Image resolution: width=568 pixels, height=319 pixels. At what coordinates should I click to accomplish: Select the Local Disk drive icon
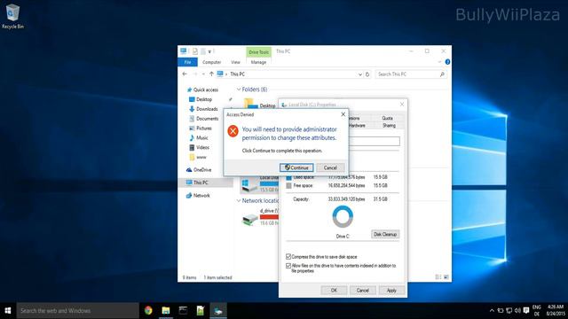click(250, 184)
